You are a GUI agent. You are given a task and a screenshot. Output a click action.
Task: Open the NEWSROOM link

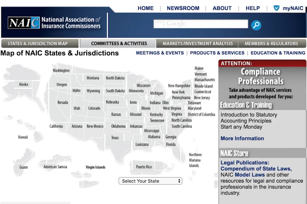(x=183, y=8)
